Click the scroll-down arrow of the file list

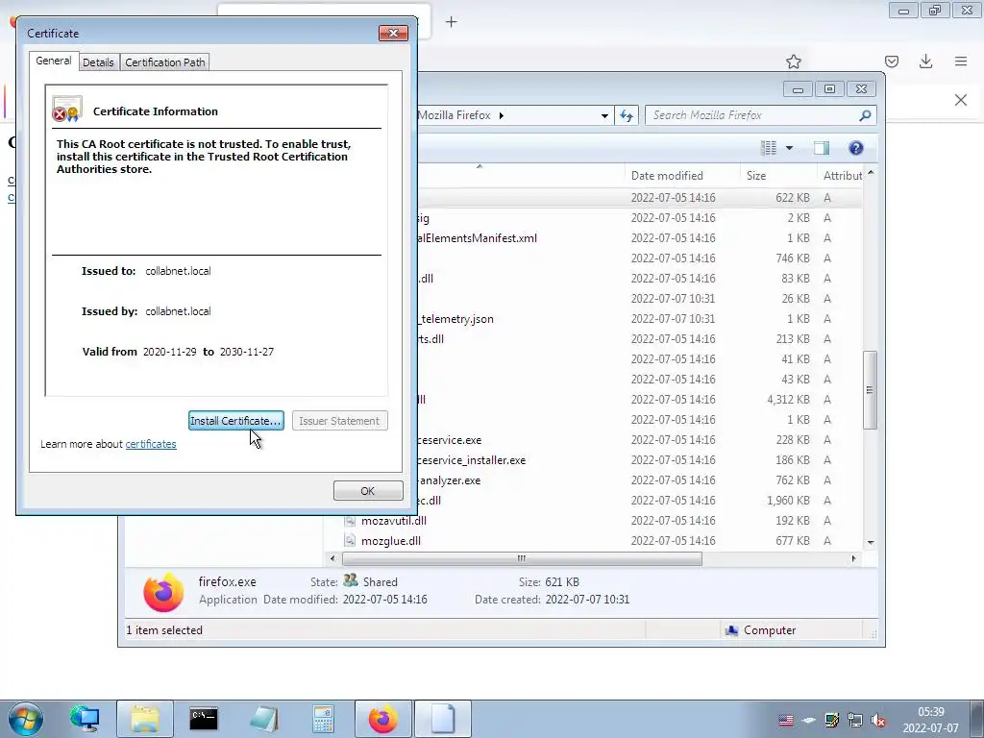871,542
